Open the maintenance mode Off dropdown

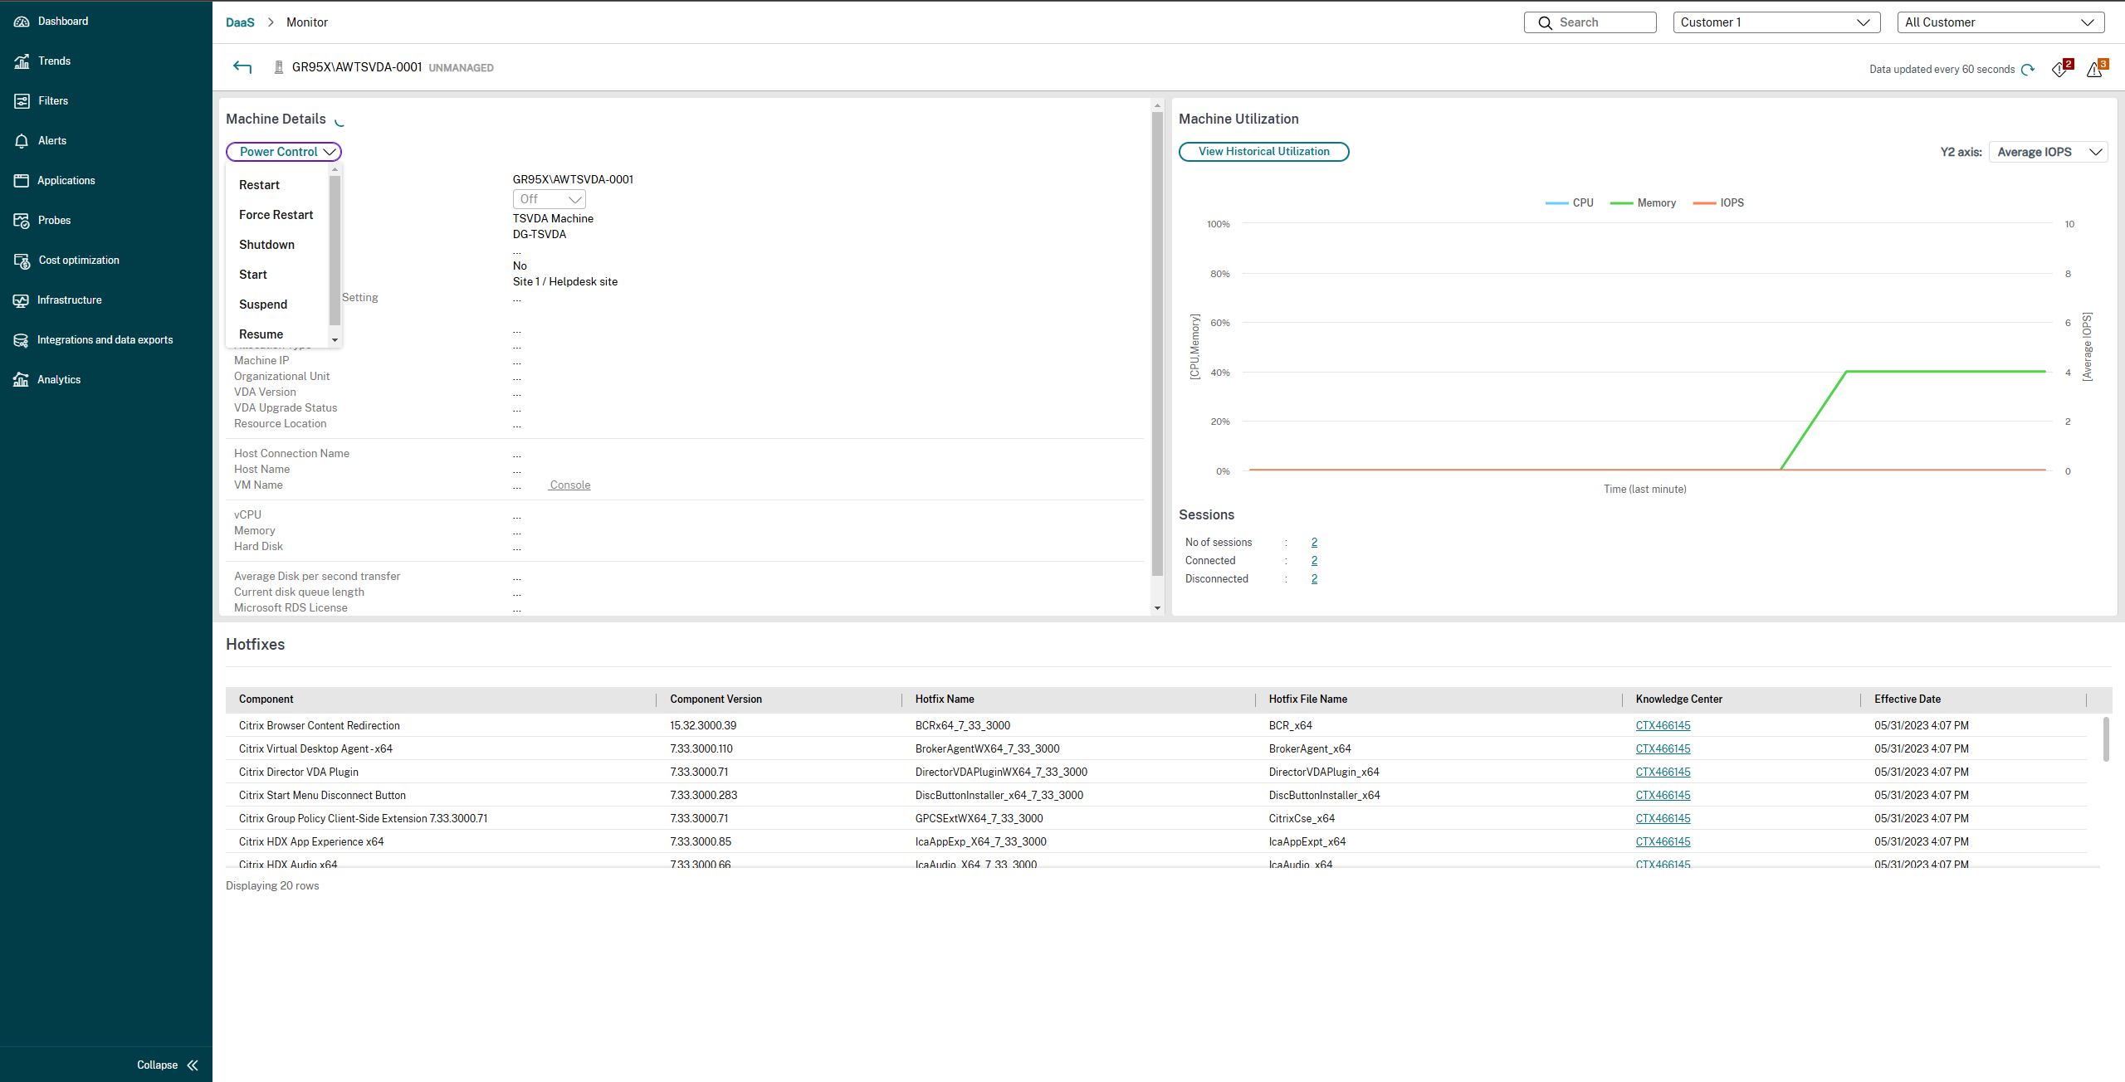point(549,199)
